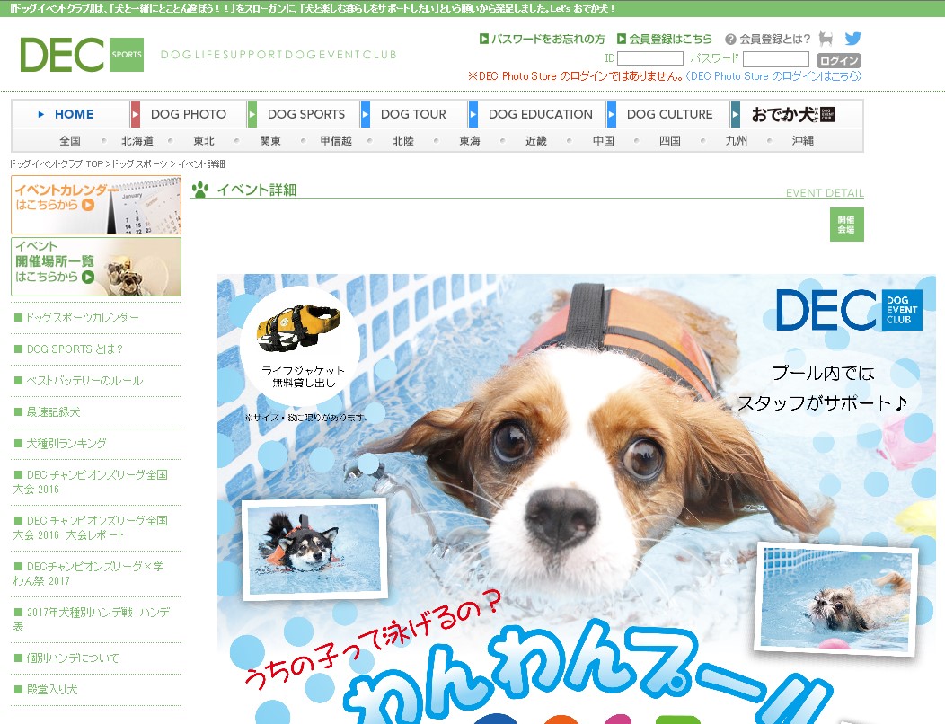Select the 北海道 region filter
Image resolution: width=945 pixels, height=724 pixels.
click(137, 140)
